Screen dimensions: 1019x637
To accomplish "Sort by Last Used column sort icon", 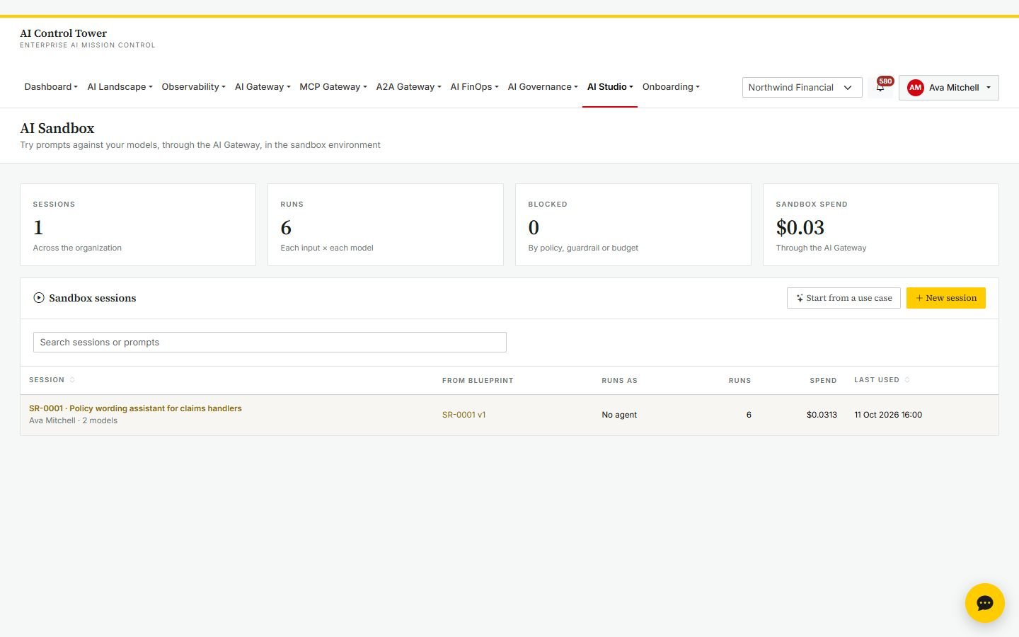I will coord(907,380).
